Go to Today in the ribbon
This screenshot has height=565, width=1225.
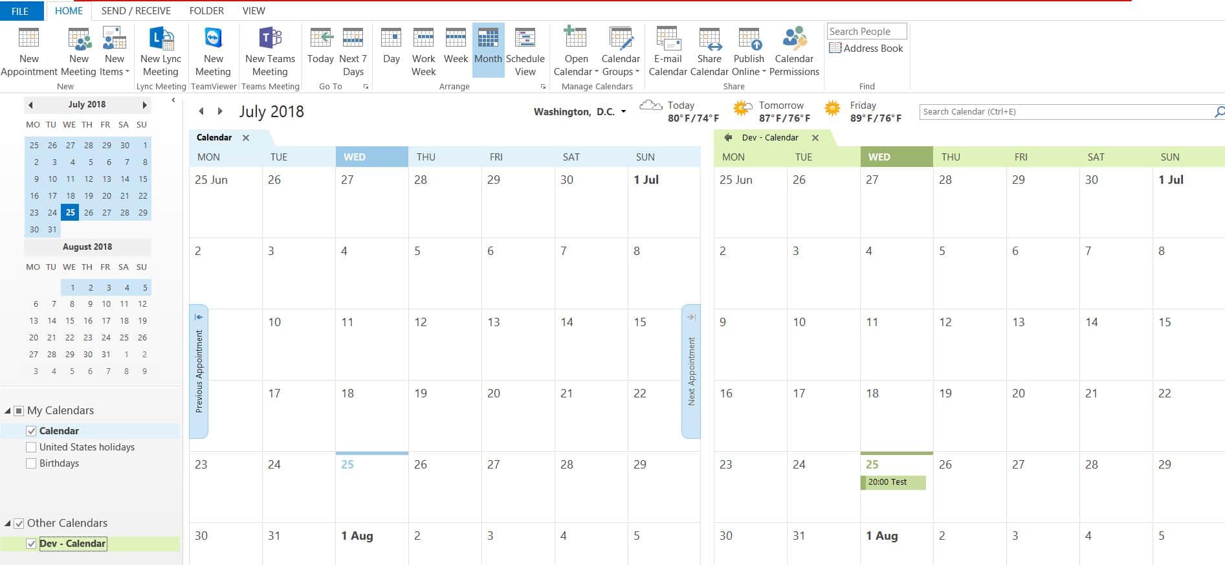click(320, 47)
